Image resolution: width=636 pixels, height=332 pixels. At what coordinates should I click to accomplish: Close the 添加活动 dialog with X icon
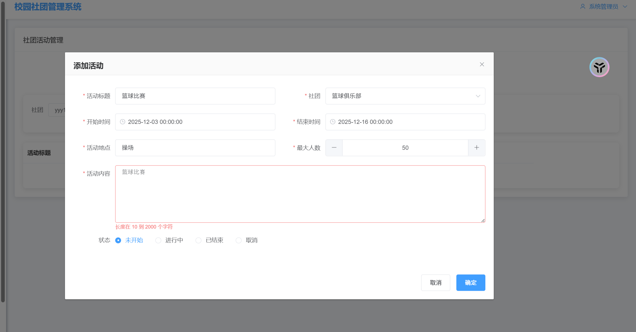coord(482,64)
